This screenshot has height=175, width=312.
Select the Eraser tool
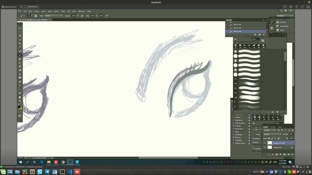click(20, 66)
